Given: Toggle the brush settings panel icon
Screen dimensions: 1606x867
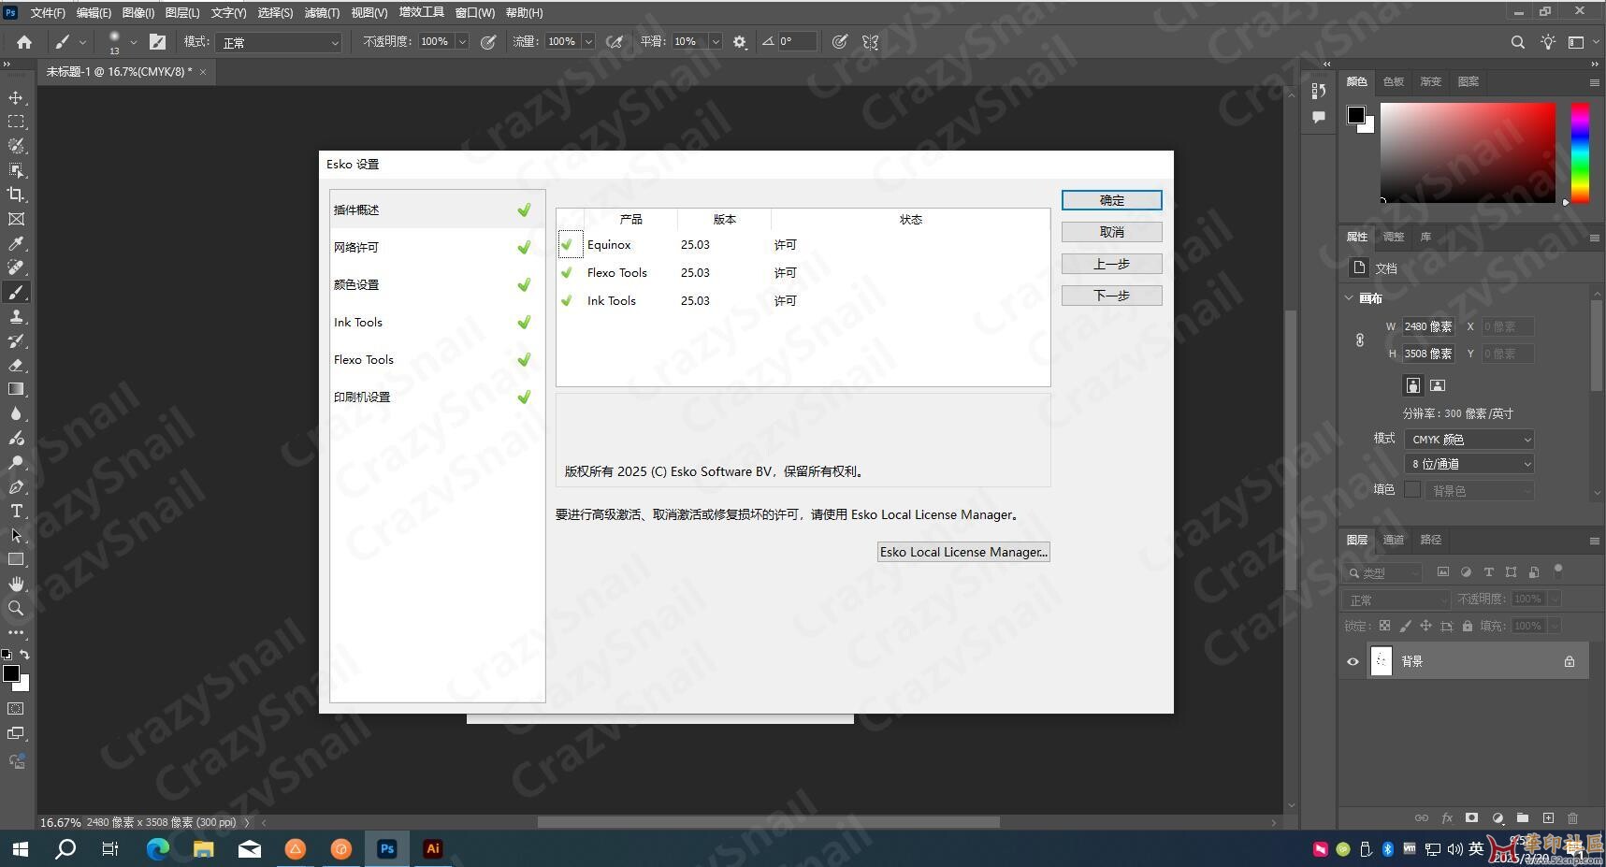Looking at the screenshot, I should tap(157, 42).
